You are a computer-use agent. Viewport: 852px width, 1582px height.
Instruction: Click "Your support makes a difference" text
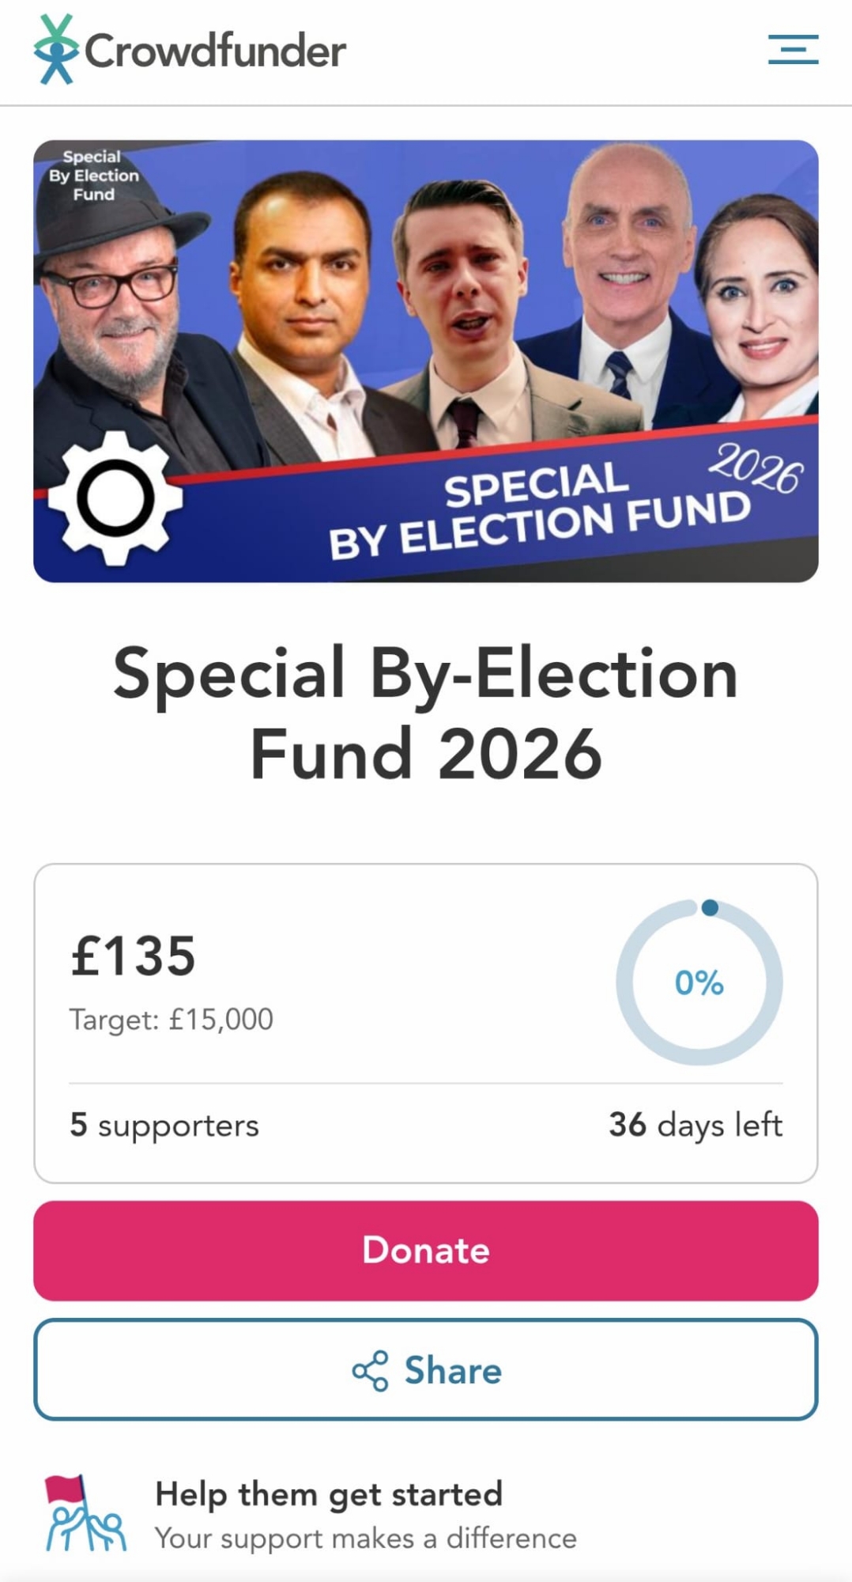tap(365, 1538)
